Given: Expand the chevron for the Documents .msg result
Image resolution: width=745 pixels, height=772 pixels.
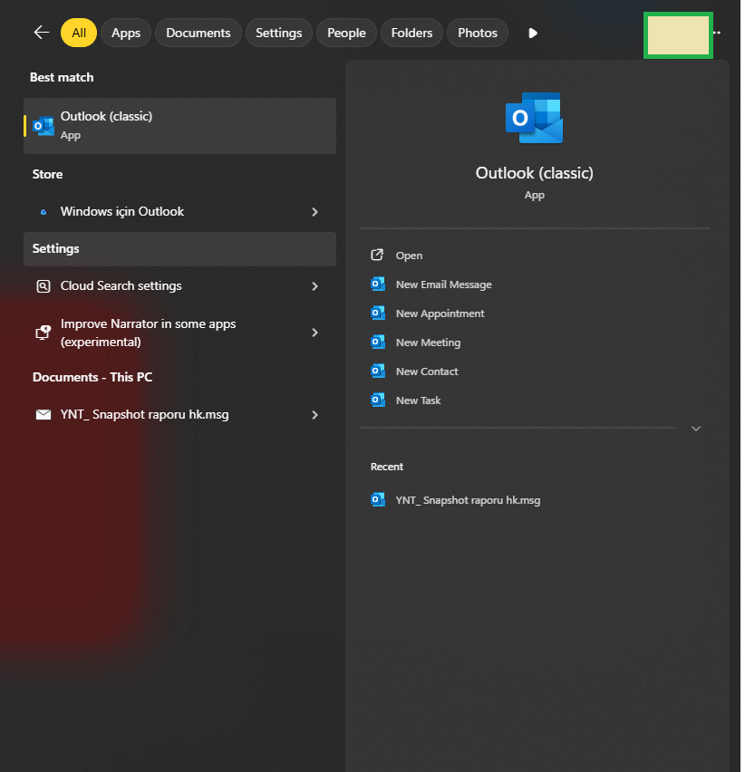Looking at the screenshot, I should click(x=315, y=415).
